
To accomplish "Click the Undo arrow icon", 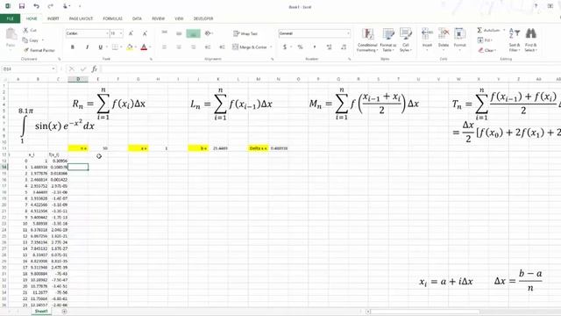I will (x=36, y=6).
